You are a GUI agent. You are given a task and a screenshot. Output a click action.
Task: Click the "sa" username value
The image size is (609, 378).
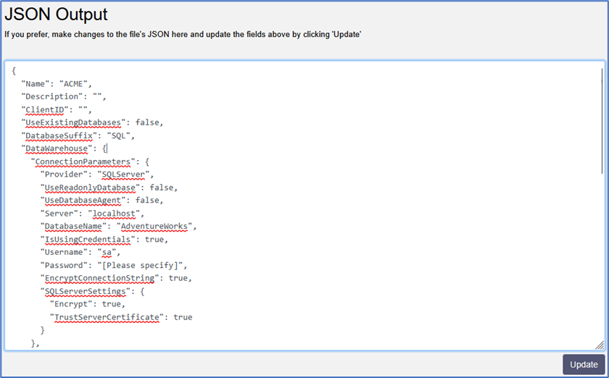[x=106, y=253]
